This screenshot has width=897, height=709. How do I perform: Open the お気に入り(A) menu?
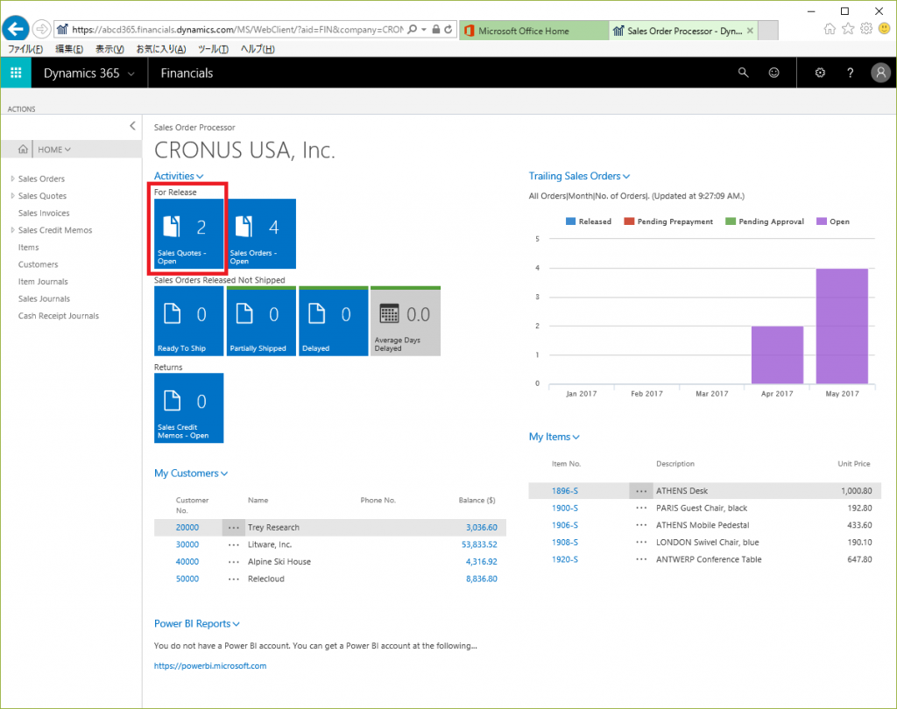(x=161, y=49)
